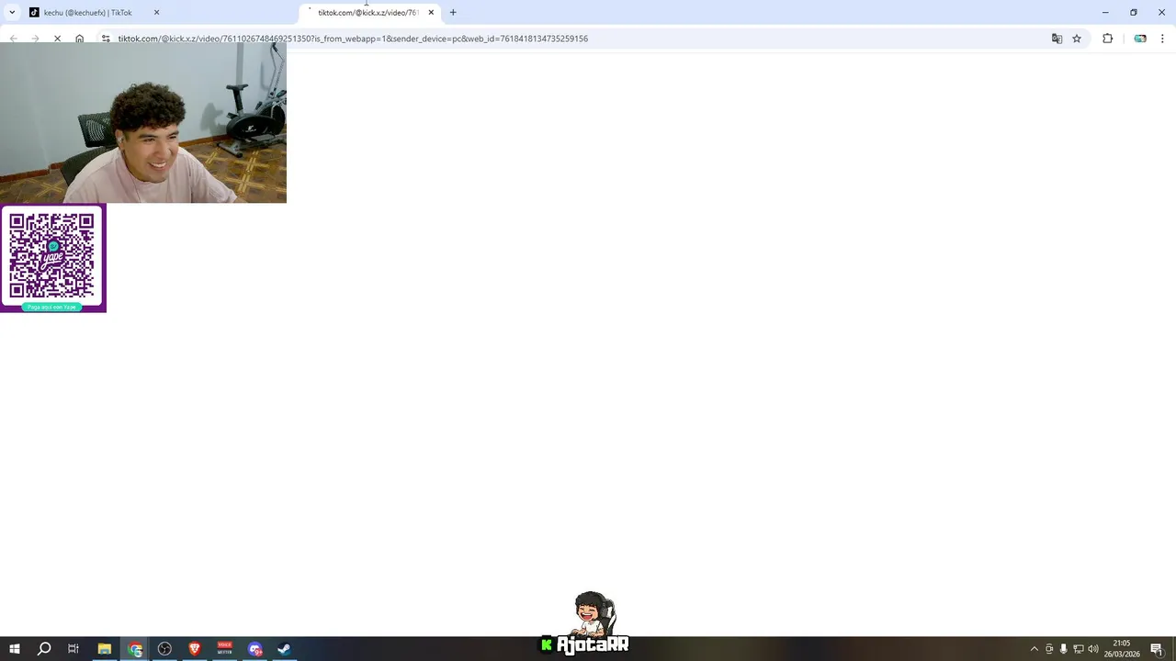The width and height of the screenshot is (1176, 661).
Task: Open the Chrome three-dot menu
Action: click(x=1163, y=39)
